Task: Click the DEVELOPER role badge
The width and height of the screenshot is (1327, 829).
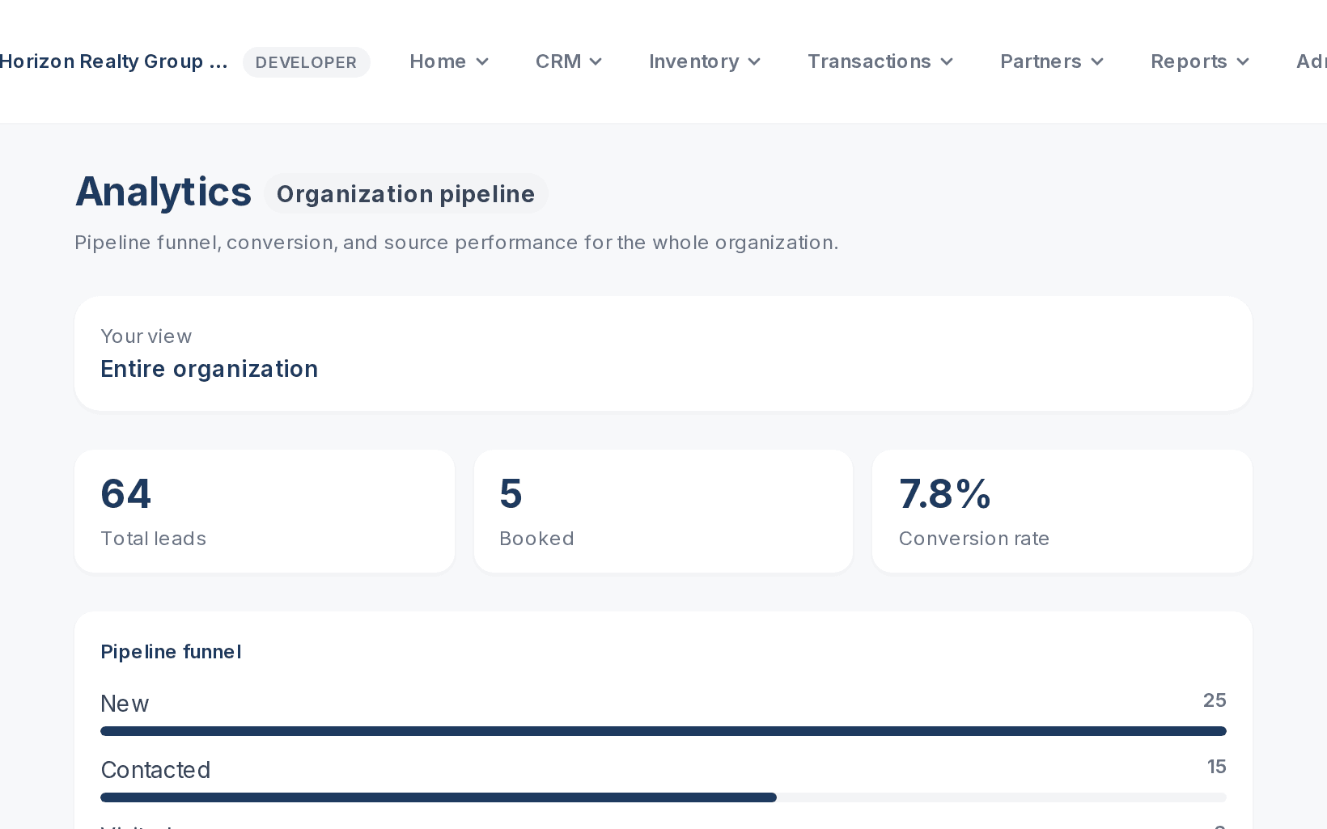Action: tap(307, 62)
